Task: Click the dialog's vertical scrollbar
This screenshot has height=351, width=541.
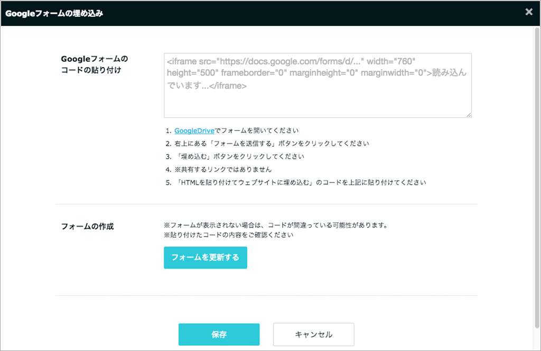Action: click(x=537, y=177)
